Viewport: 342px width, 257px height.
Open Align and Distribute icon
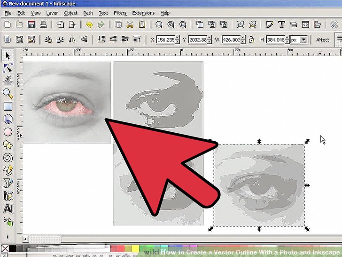(x=318, y=24)
